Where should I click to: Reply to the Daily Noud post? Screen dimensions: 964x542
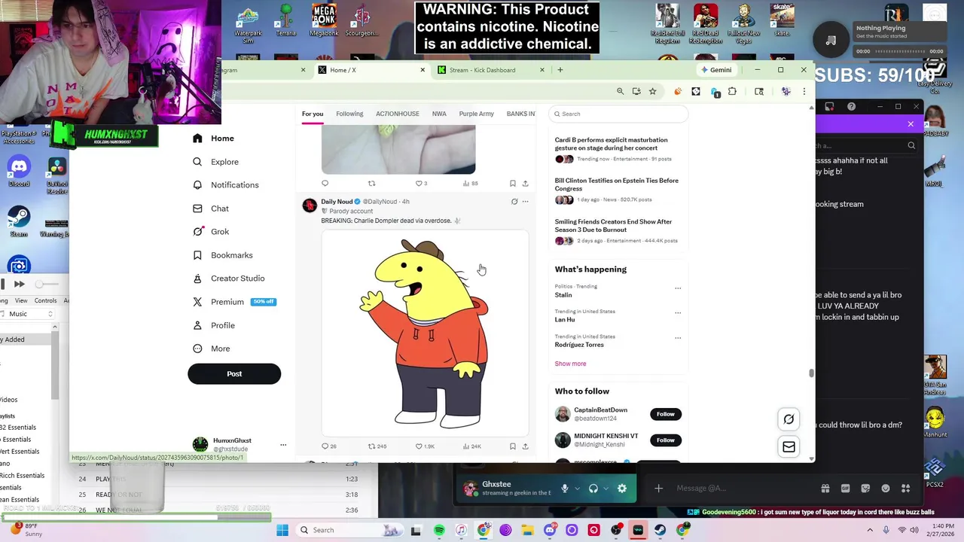[328, 446]
